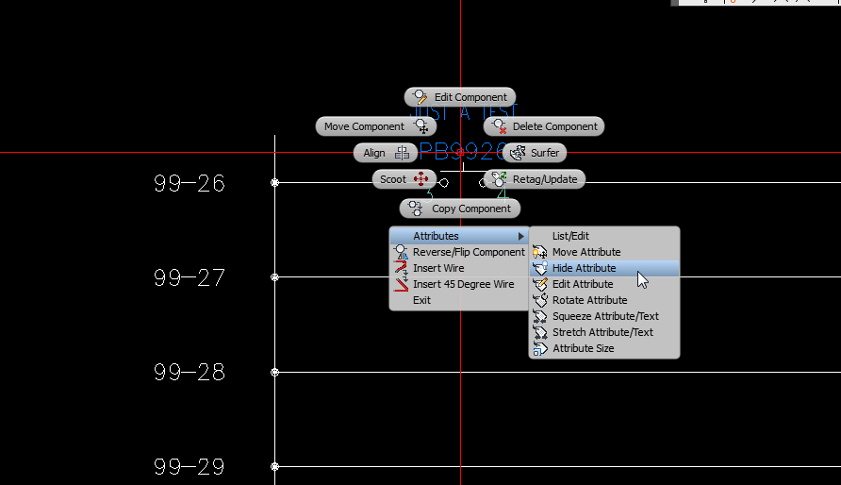Click the Rotate Attribute tag icon

(x=540, y=300)
